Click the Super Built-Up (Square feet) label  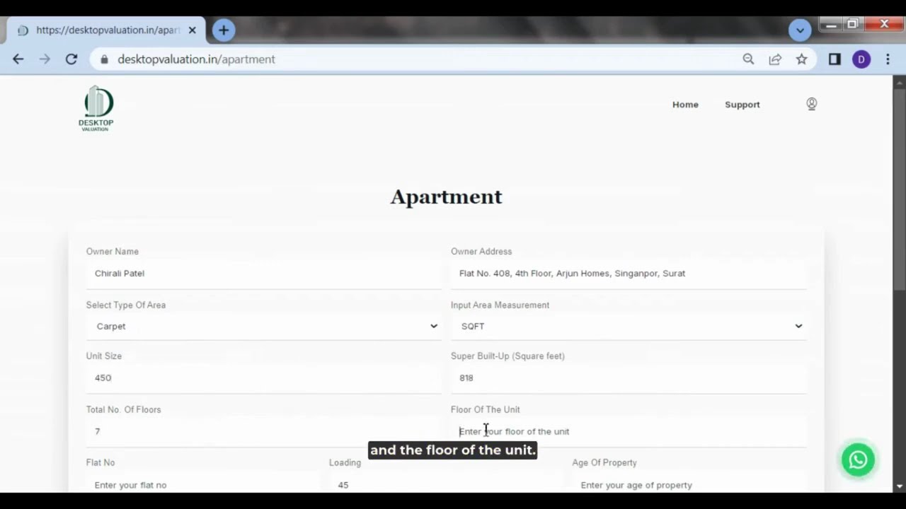[x=508, y=356]
